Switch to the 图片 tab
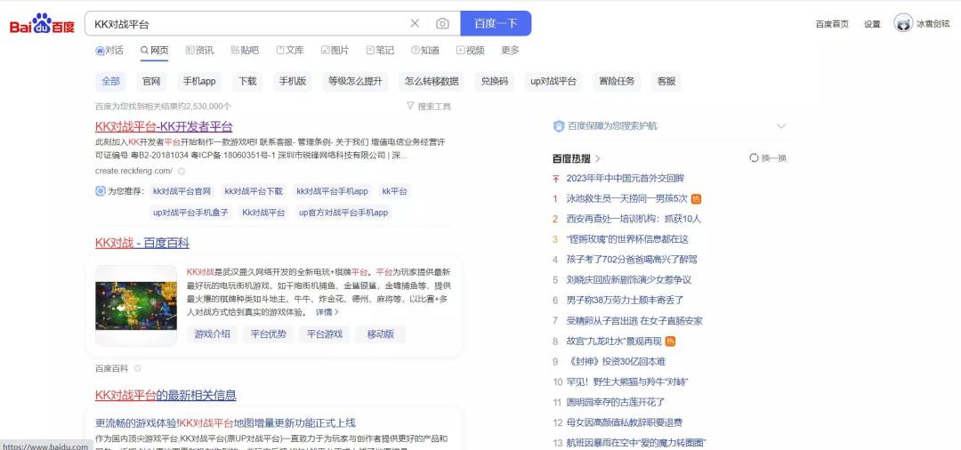This screenshot has width=961, height=450. [335, 50]
